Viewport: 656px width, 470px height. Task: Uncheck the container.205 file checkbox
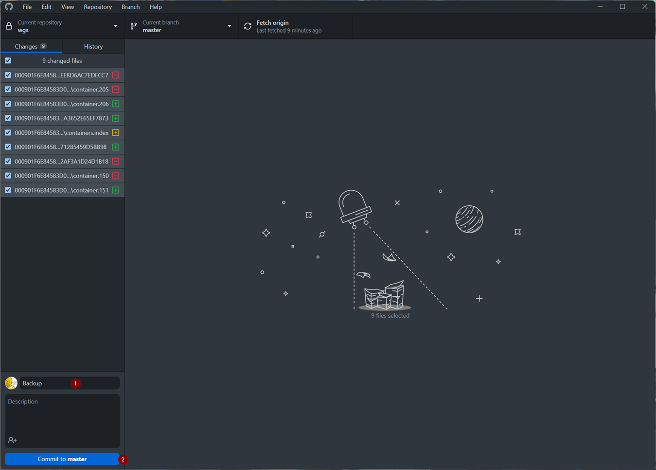tap(8, 90)
